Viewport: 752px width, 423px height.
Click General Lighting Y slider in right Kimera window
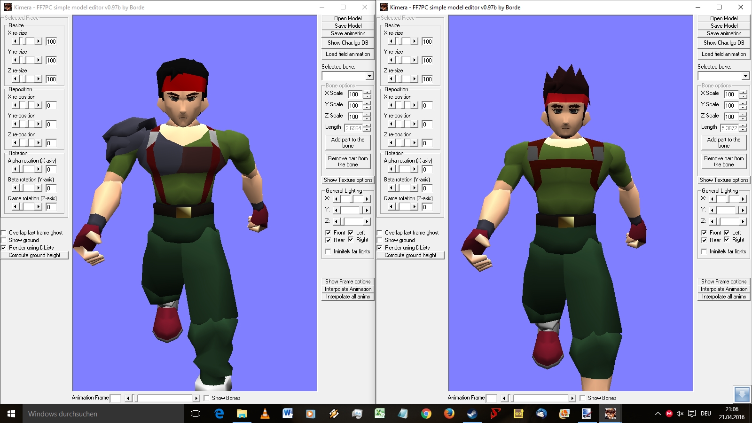728,210
